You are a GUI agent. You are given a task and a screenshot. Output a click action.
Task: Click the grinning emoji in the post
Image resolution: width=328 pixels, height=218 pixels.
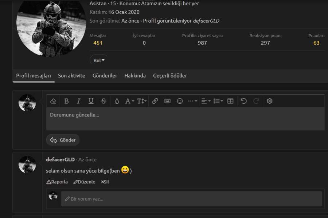(125, 170)
